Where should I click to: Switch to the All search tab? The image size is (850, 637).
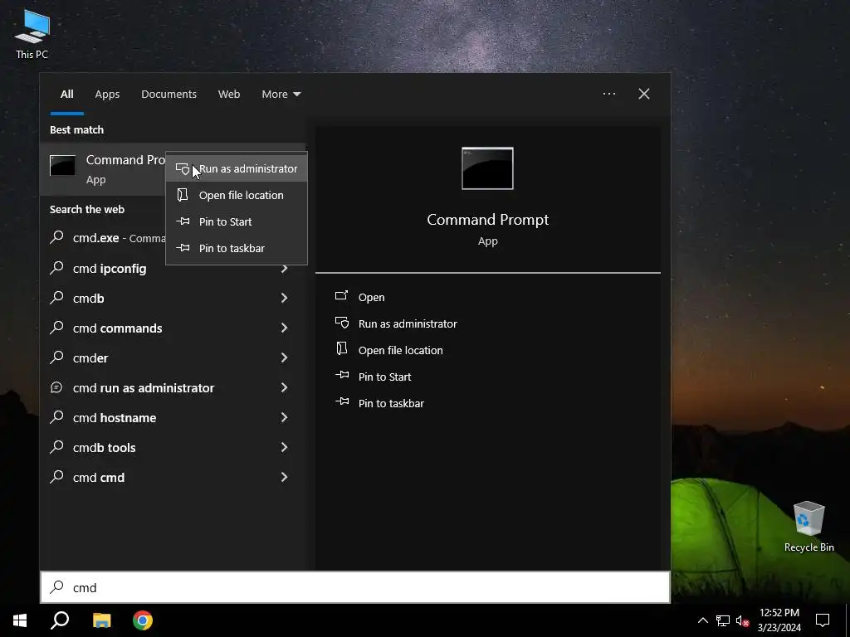[x=66, y=95]
